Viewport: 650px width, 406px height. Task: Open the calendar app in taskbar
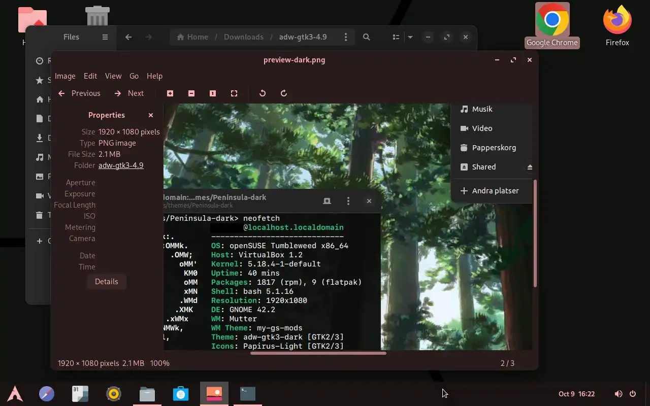pos(80,394)
